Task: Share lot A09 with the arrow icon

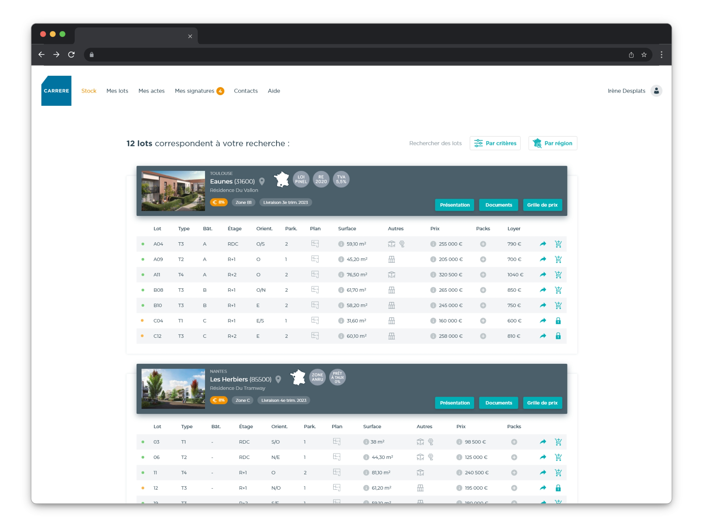Action: (543, 259)
